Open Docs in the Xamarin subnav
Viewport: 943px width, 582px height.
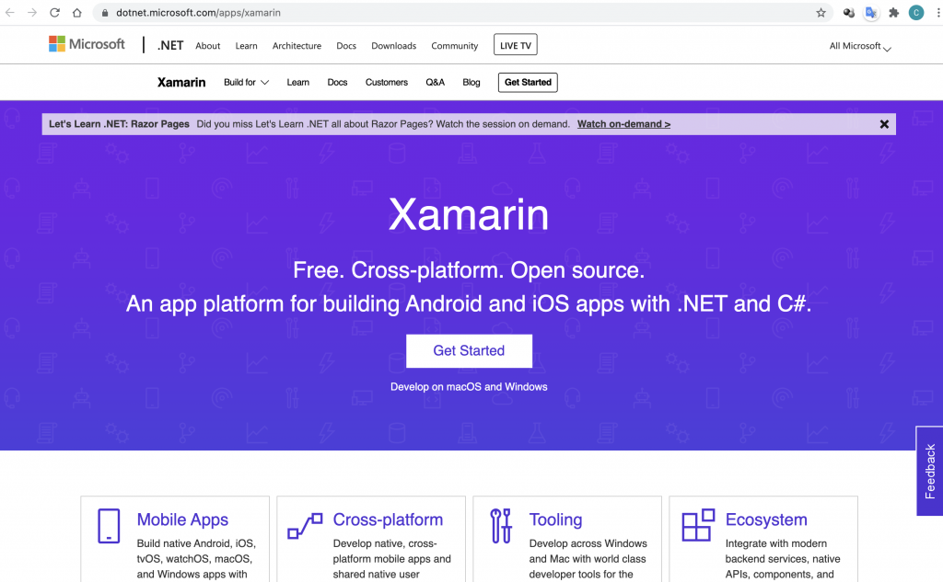[x=337, y=82]
